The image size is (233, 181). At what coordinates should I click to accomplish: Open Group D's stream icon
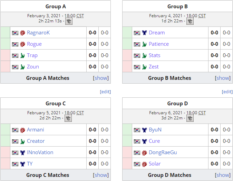[190, 118]
